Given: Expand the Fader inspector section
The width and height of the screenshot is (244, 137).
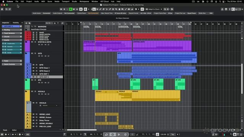Looking at the screenshot, I should pos(12,61).
